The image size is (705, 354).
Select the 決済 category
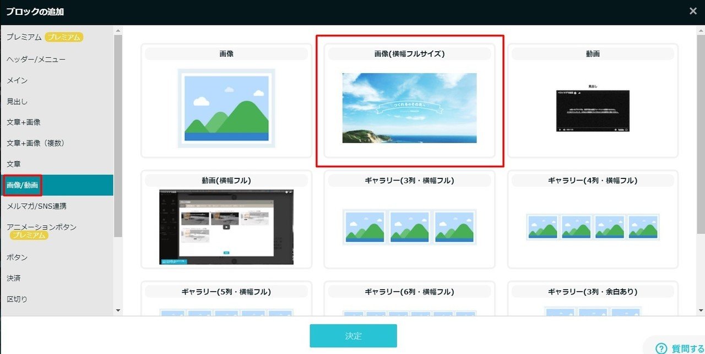tap(57, 278)
